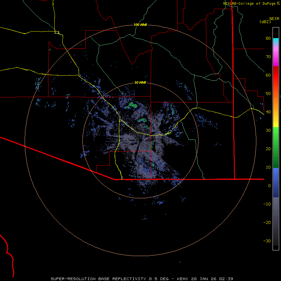Click "SUPER-RESOLUTION" in the bottom caption

(73, 279)
